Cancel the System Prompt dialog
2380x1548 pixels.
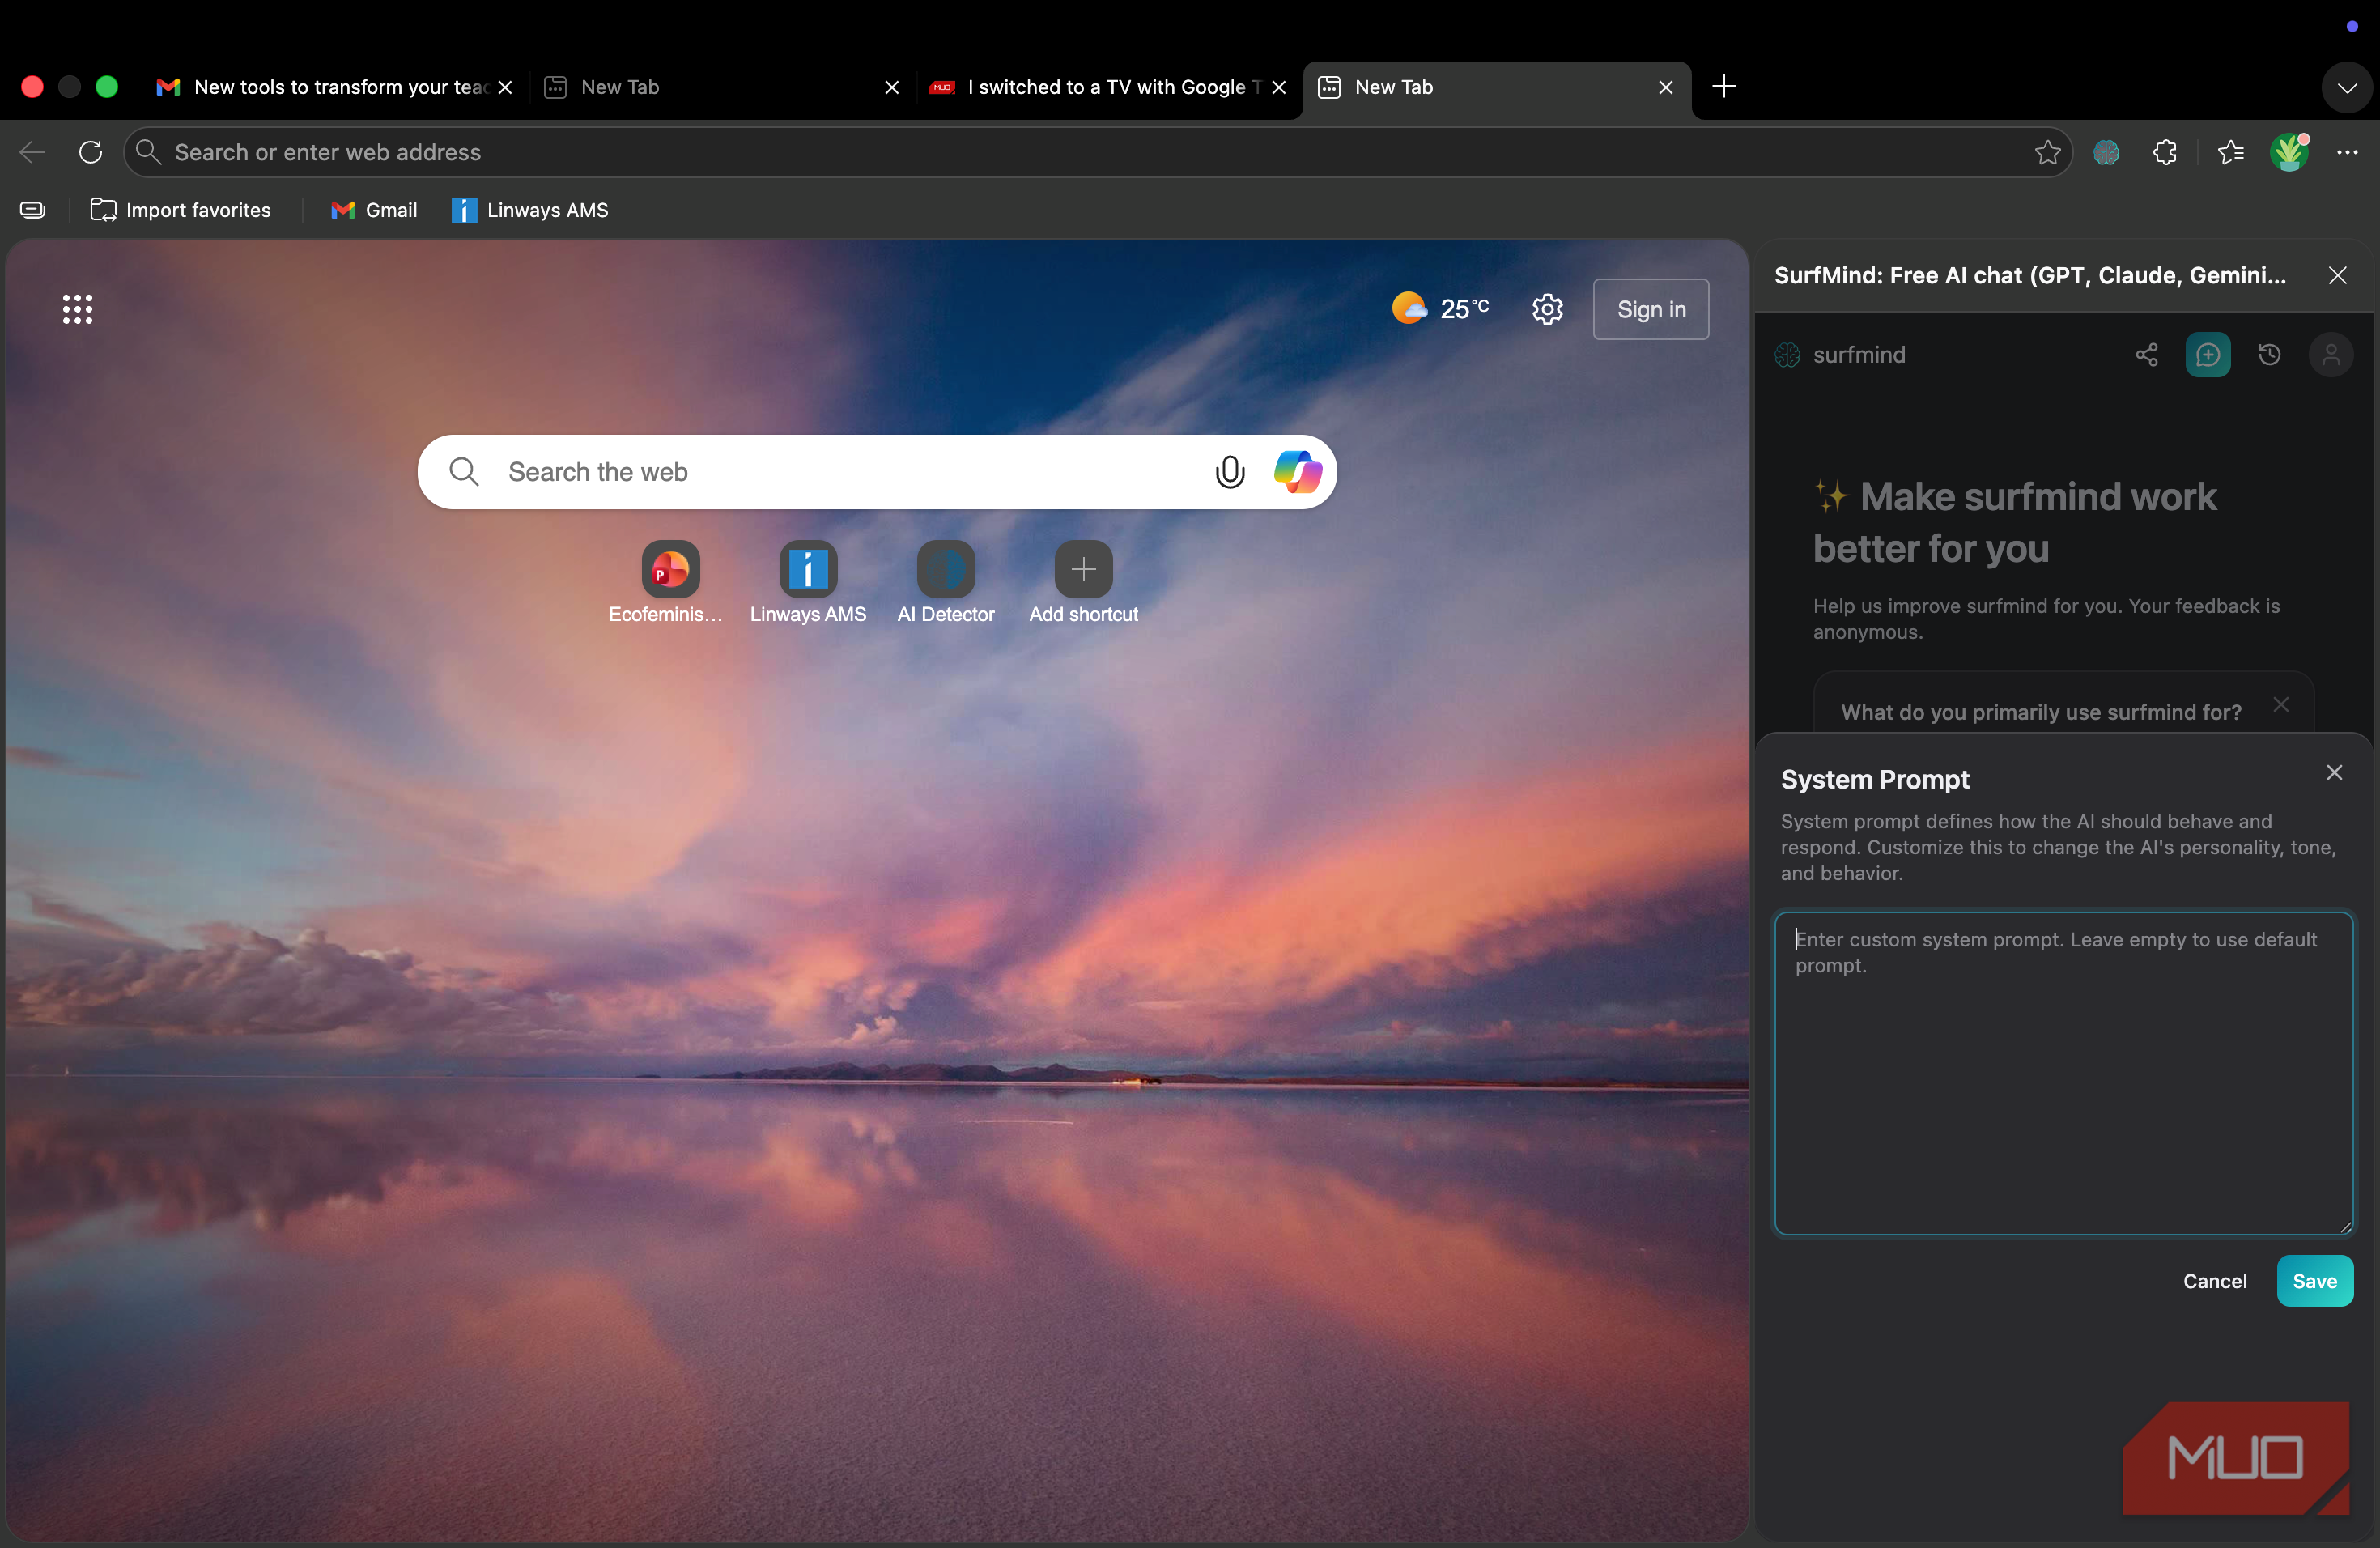tap(2214, 1280)
